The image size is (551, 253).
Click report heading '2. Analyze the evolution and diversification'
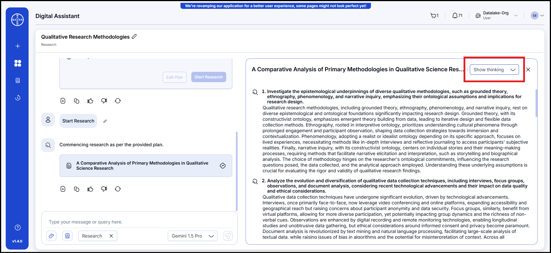(x=395, y=186)
